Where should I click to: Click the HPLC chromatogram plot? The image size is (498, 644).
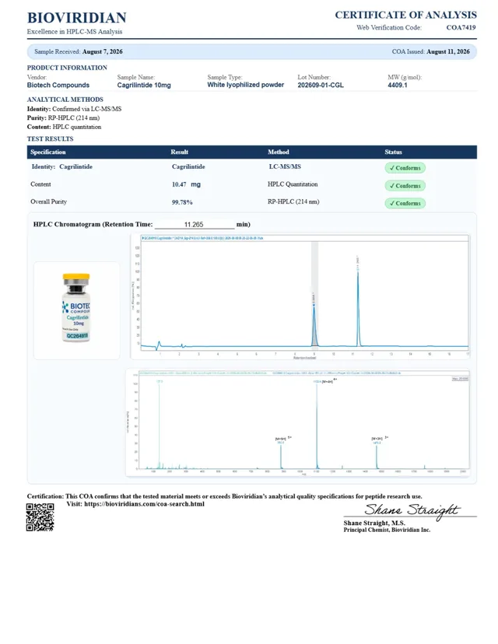(300, 296)
